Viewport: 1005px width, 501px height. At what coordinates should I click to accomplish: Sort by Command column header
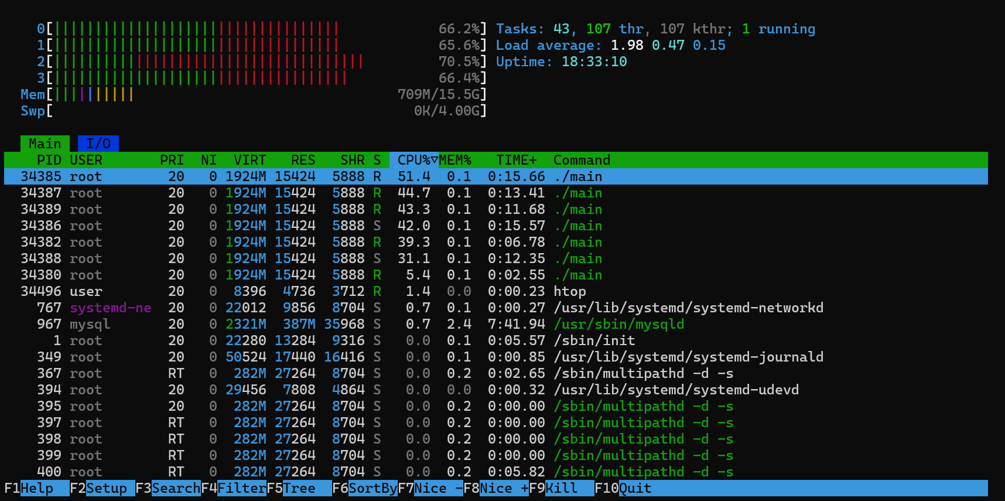coord(582,160)
